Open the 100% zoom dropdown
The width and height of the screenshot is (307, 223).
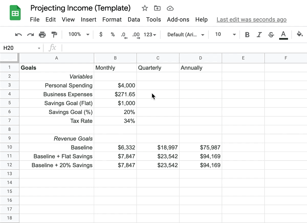coord(79,34)
